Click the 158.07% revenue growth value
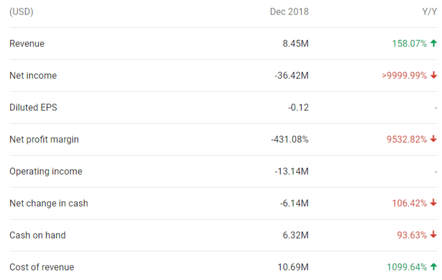 [409, 44]
